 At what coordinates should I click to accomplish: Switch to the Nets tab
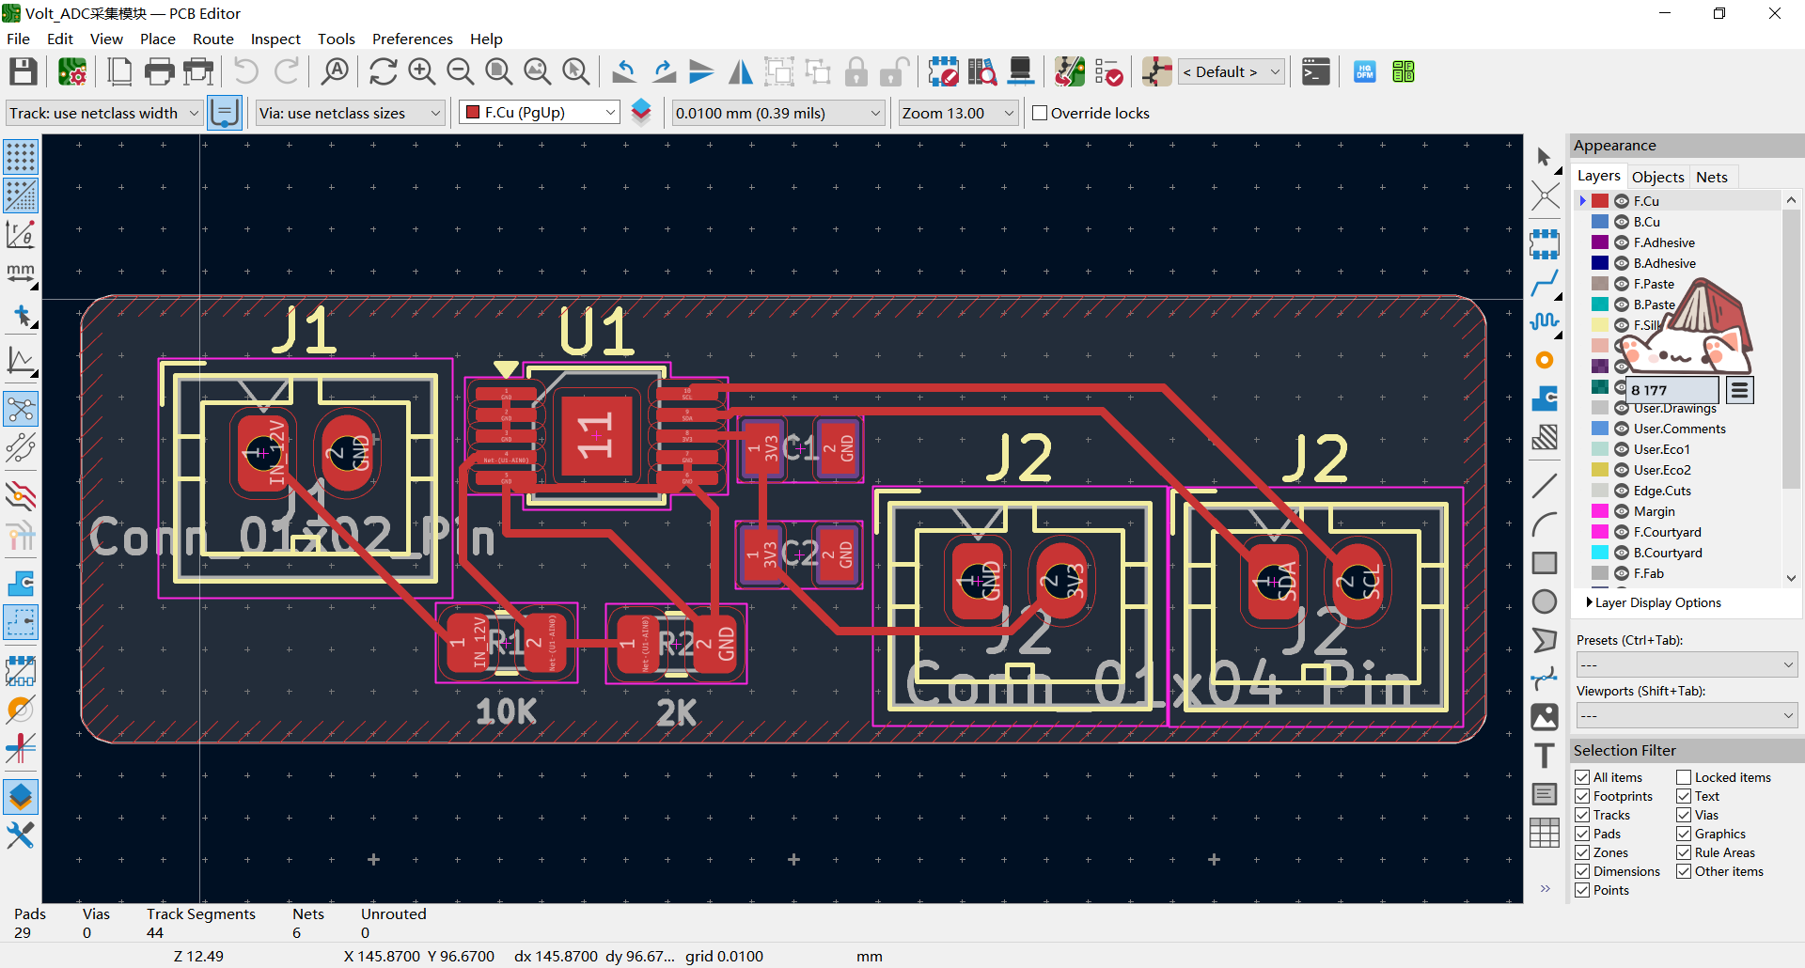(1711, 177)
